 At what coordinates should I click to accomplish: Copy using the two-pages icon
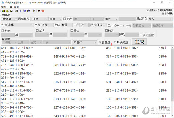25,11
